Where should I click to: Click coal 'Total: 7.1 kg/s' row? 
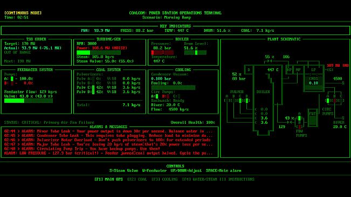coord(108,105)
